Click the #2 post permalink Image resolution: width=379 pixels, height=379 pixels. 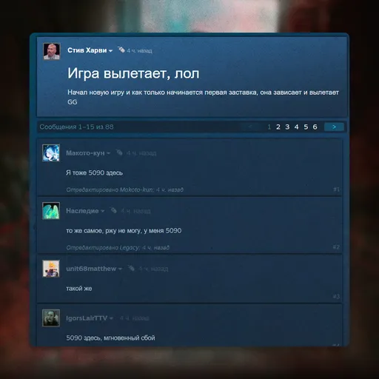[336, 247]
